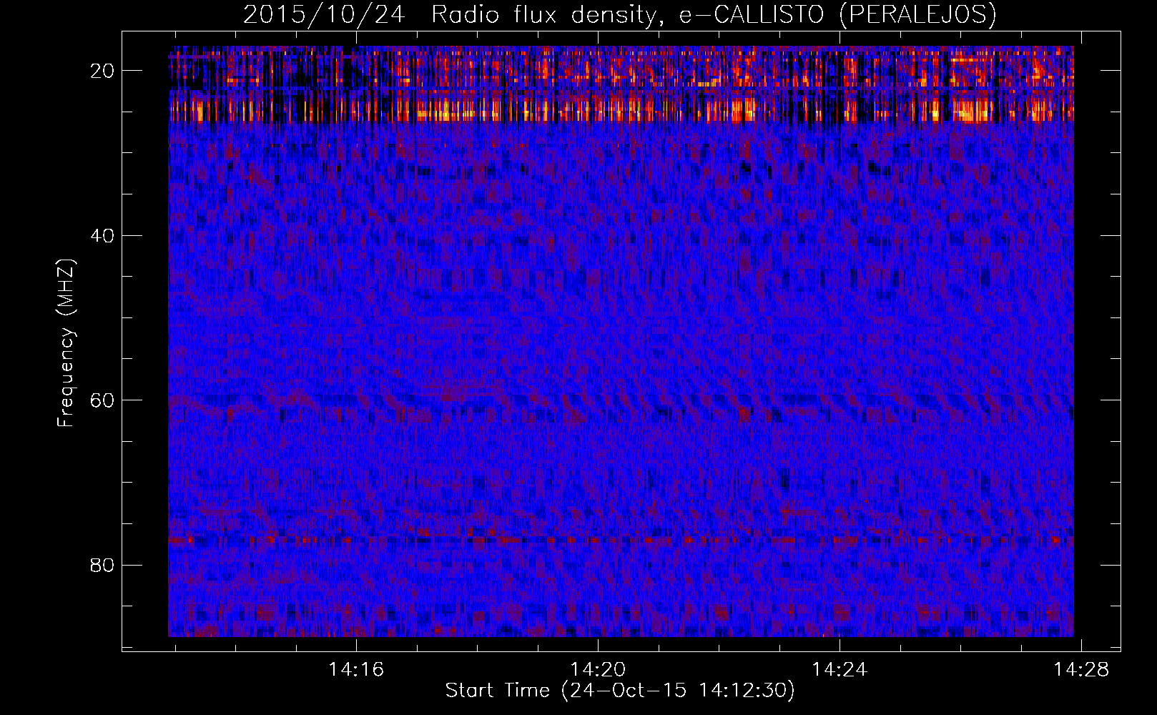Viewport: 1157px width, 715px height.
Task: Click the "14:24" time tick label
Action: click(840, 669)
